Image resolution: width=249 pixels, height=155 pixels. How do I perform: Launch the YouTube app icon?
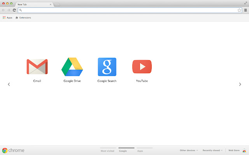tap(142, 67)
